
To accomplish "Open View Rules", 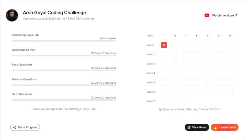I will (x=197, y=127).
